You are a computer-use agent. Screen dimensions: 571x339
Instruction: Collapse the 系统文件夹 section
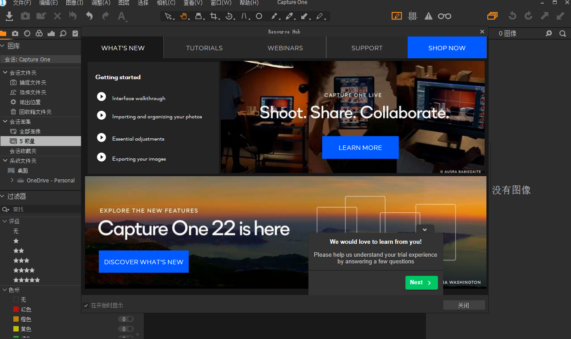click(5, 161)
